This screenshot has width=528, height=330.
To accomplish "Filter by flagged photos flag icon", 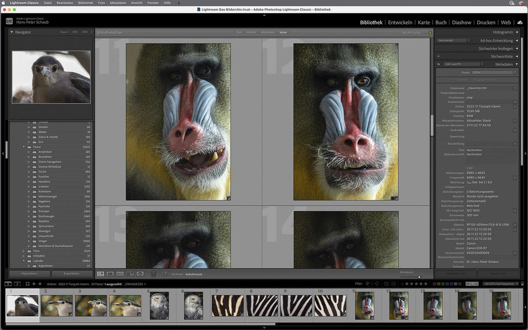I will coord(367,284).
